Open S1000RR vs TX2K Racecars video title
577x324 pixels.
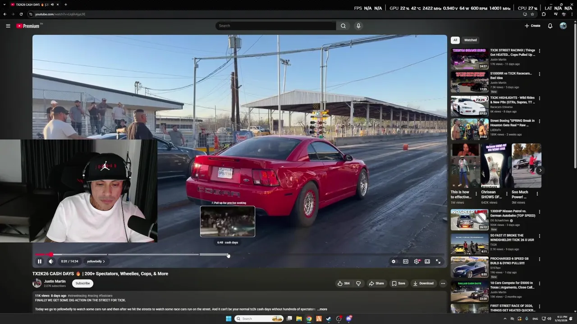point(511,76)
